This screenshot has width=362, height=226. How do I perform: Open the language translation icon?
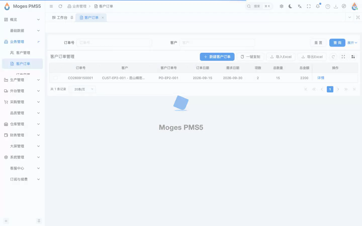coord(300,6)
